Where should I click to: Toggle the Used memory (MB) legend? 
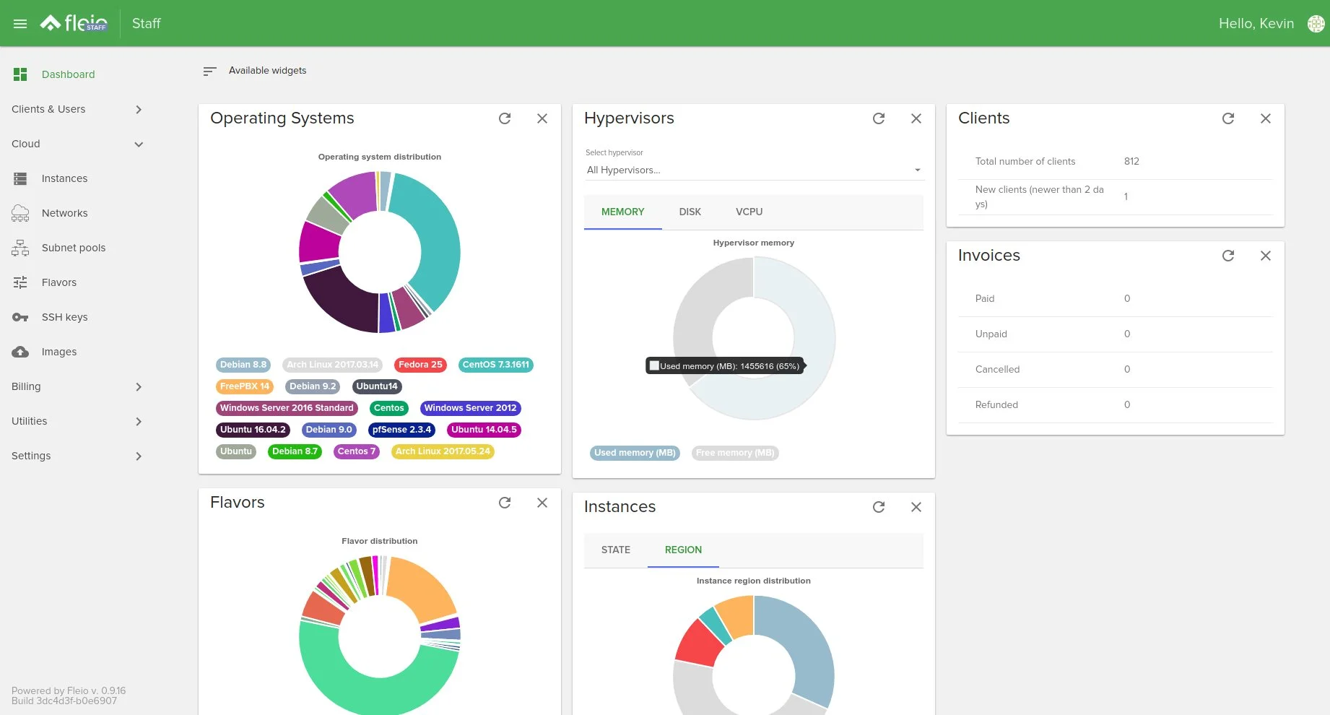click(635, 453)
